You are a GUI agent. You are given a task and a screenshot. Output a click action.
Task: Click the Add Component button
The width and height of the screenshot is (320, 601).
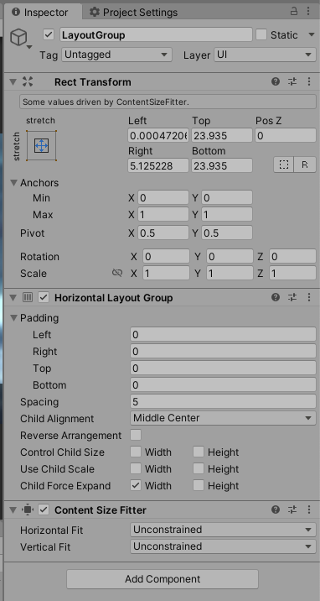[x=163, y=579]
